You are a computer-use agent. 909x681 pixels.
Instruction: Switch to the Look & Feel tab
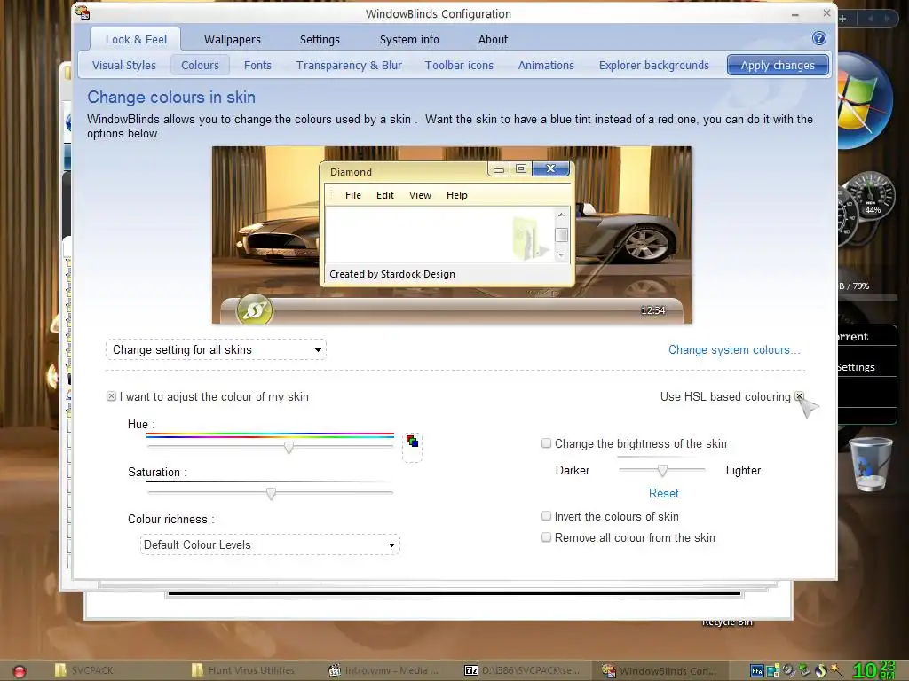(136, 39)
